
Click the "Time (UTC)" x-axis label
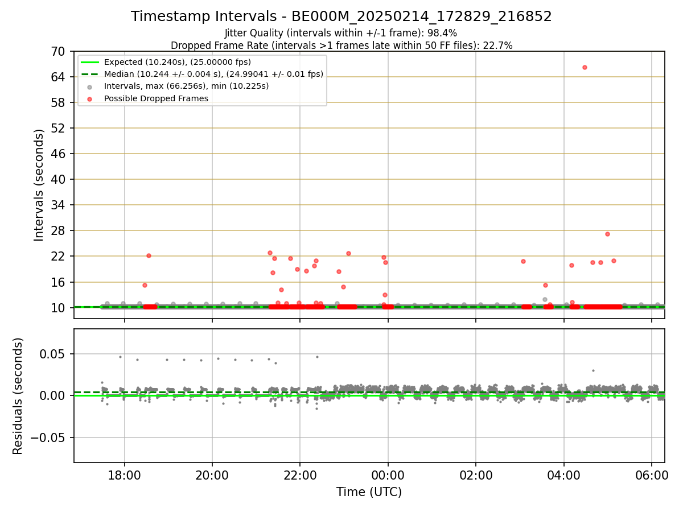tap(369, 492)
